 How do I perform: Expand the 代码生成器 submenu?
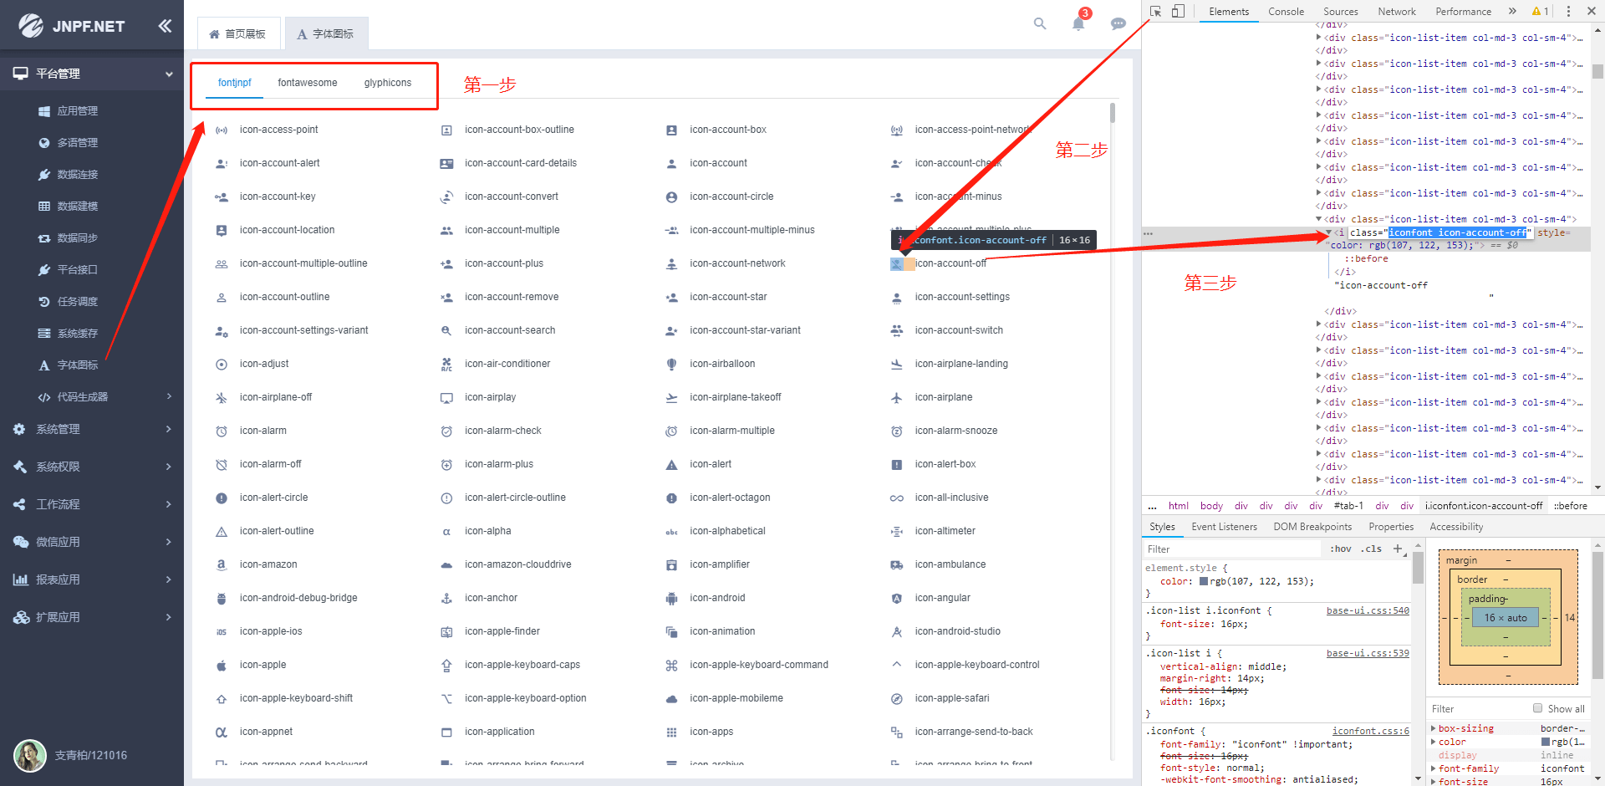pos(92,396)
